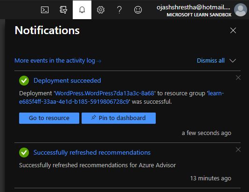Click Dismiss all notifications
The image size is (249, 192).
211,61
